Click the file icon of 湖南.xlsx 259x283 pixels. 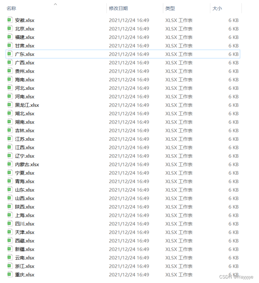(10, 122)
